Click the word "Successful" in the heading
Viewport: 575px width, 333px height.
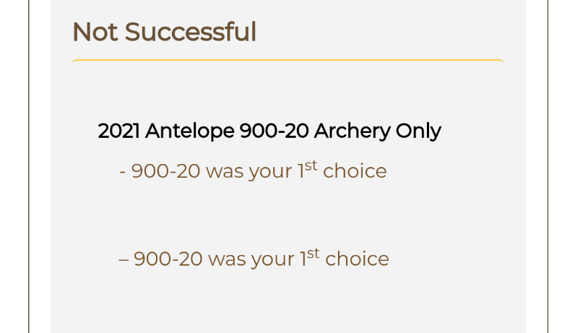click(x=190, y=32)
